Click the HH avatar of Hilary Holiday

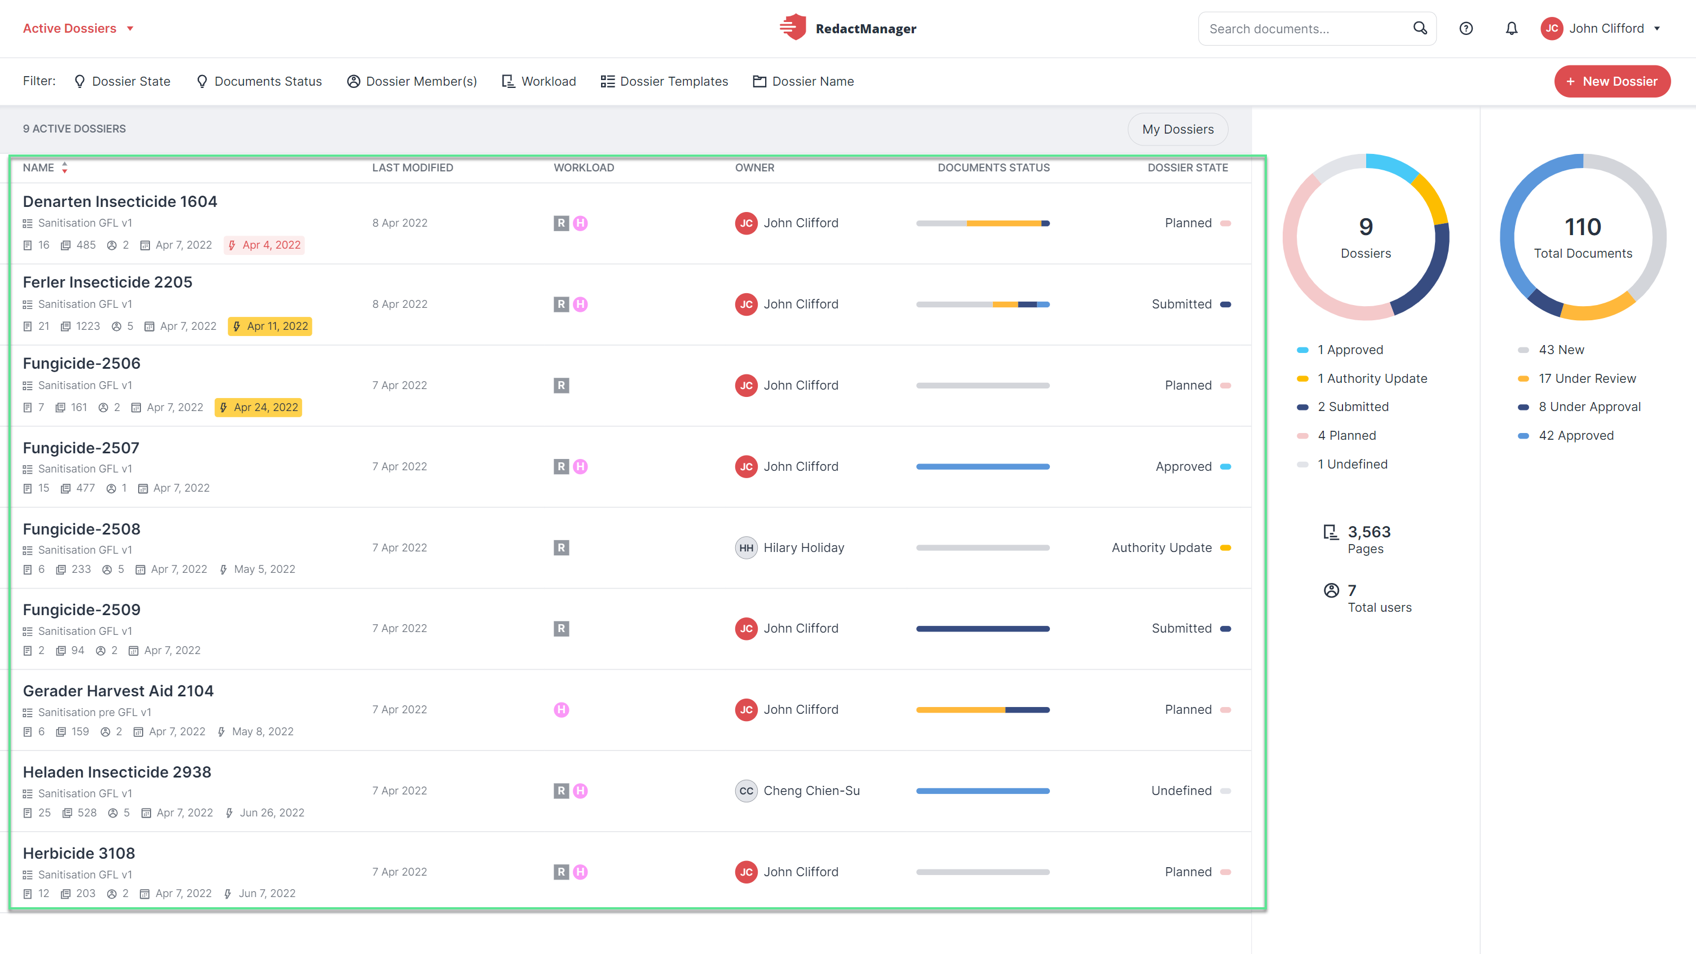746,548
